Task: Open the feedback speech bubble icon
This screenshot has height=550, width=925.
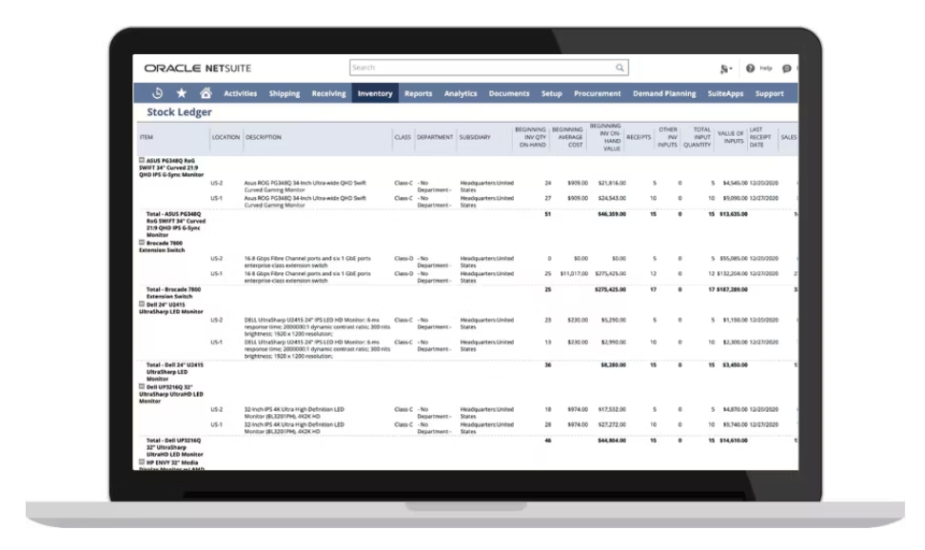Action: pos(786,69)
